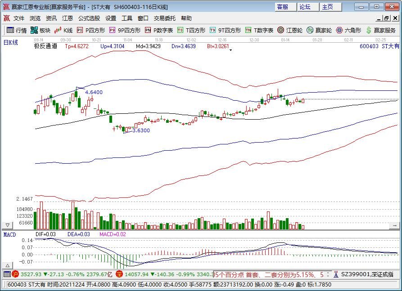Image resolution: width=402 pixels, height=291 pixels.
Task: Click the Up=4.3104 value
Action: 112,46
